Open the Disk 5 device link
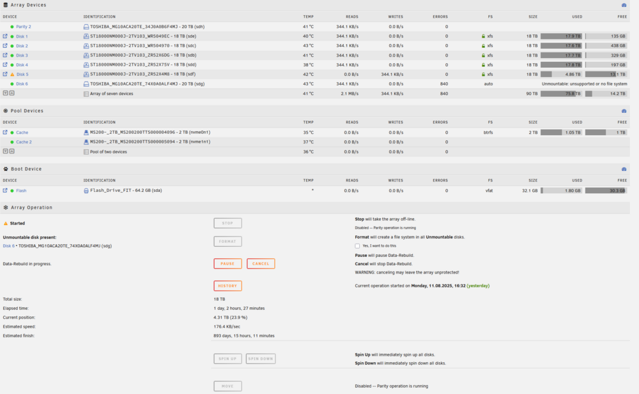Image resolution: width=639 pixels, height=394 pixels. pos(22,75)
